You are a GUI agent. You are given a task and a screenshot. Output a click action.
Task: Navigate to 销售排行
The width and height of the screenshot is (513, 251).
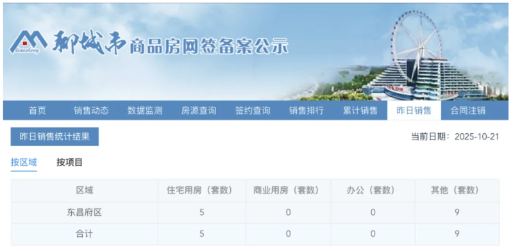coord(307,111)
